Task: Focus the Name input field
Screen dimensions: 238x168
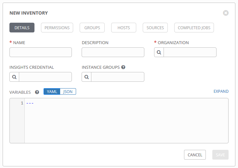Action: click(41, 52)
